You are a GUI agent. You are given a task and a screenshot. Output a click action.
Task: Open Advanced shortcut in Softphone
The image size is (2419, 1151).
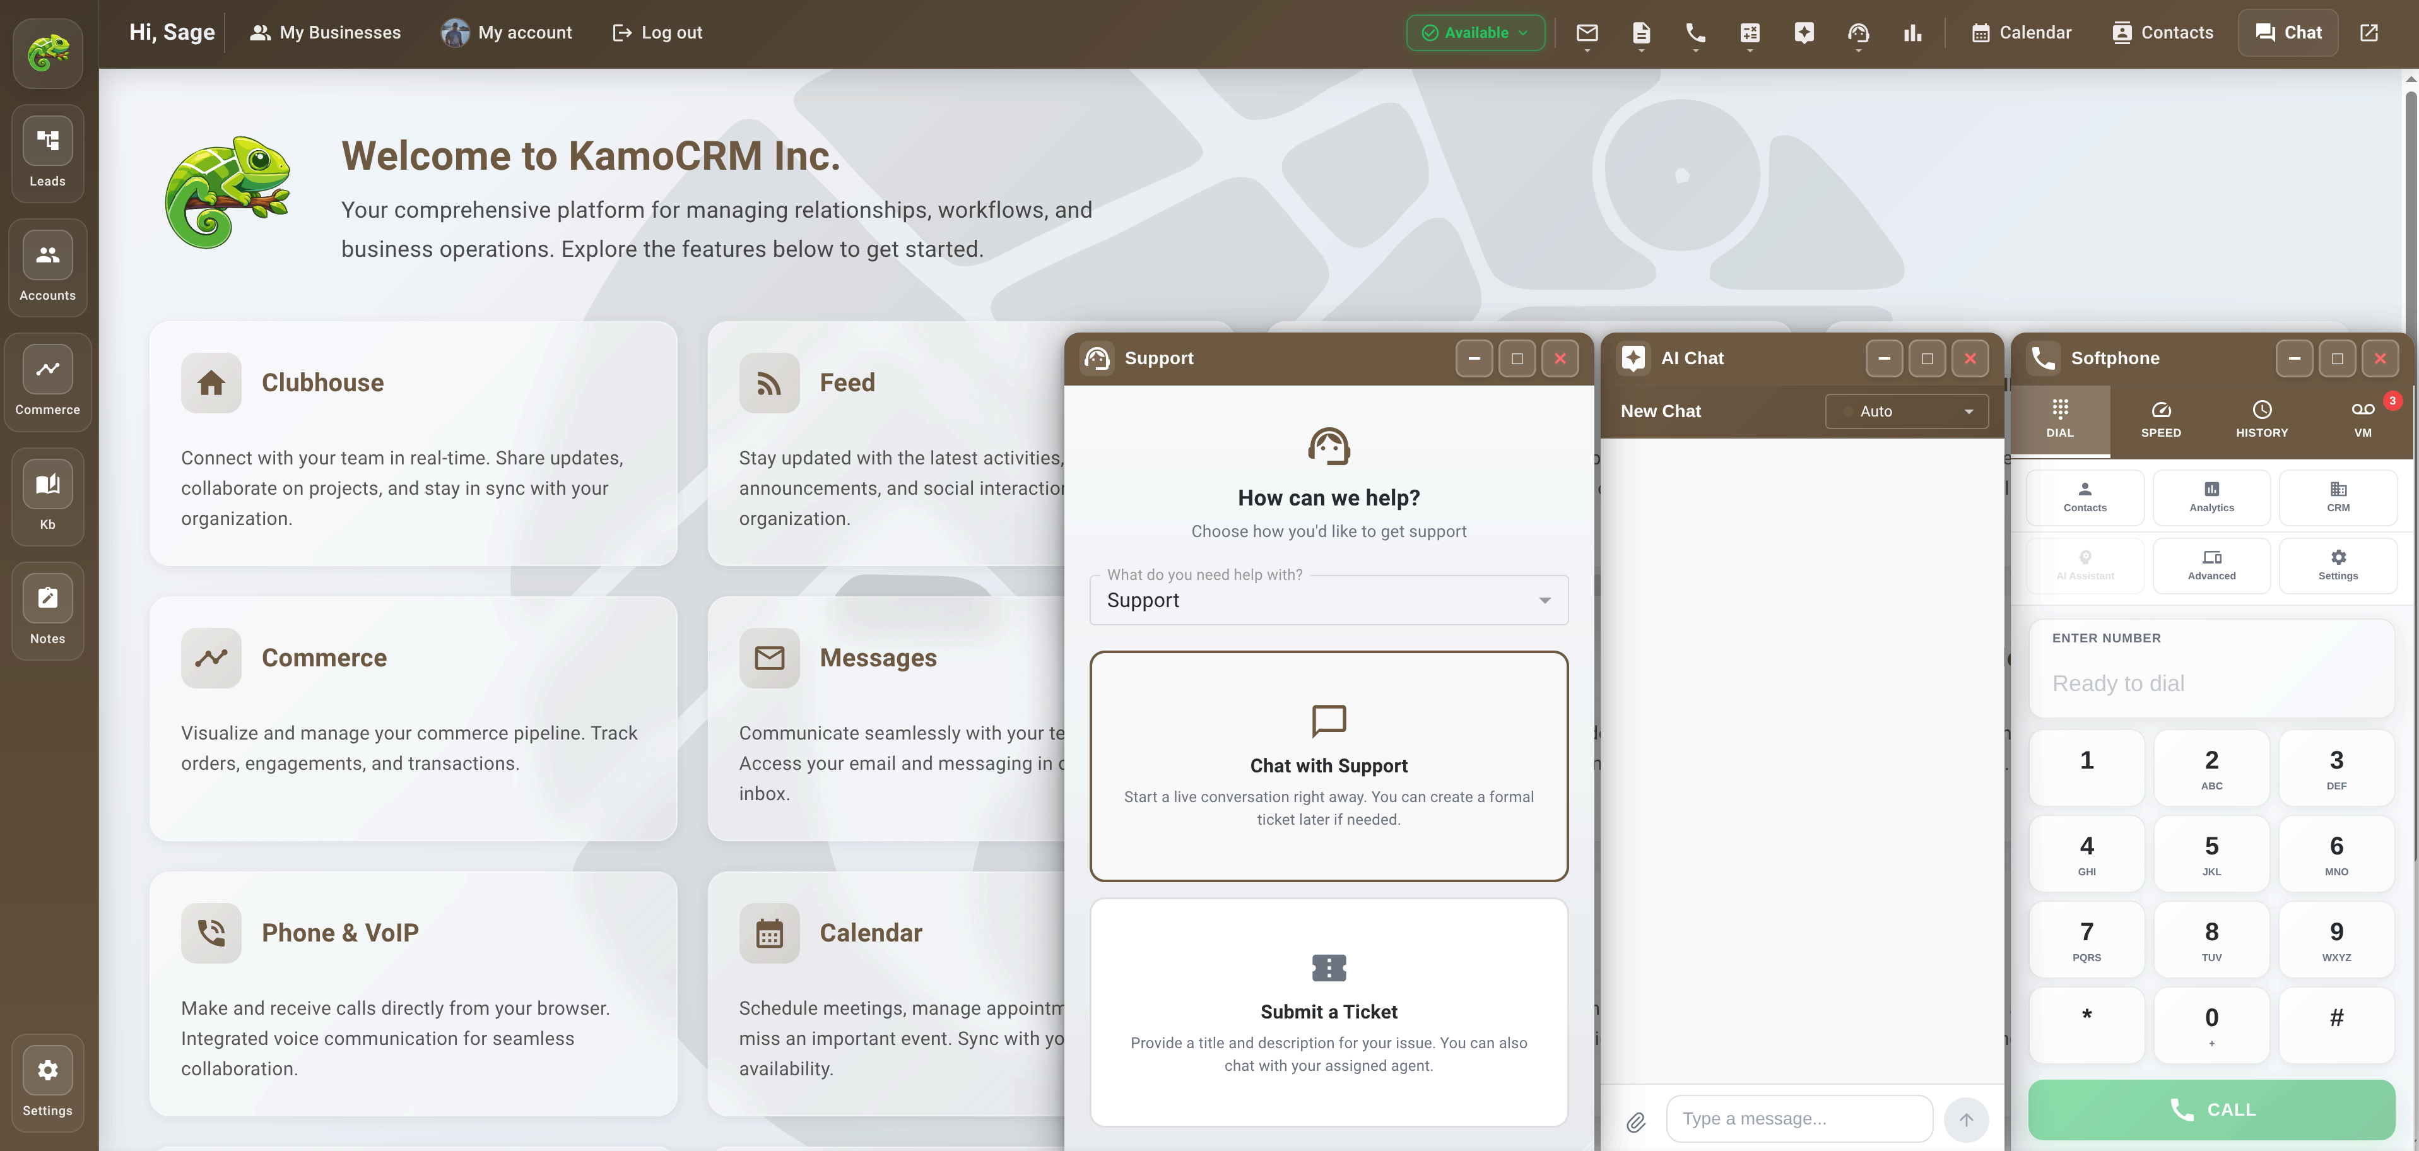pyautogui.click(x=2211, y=565)
